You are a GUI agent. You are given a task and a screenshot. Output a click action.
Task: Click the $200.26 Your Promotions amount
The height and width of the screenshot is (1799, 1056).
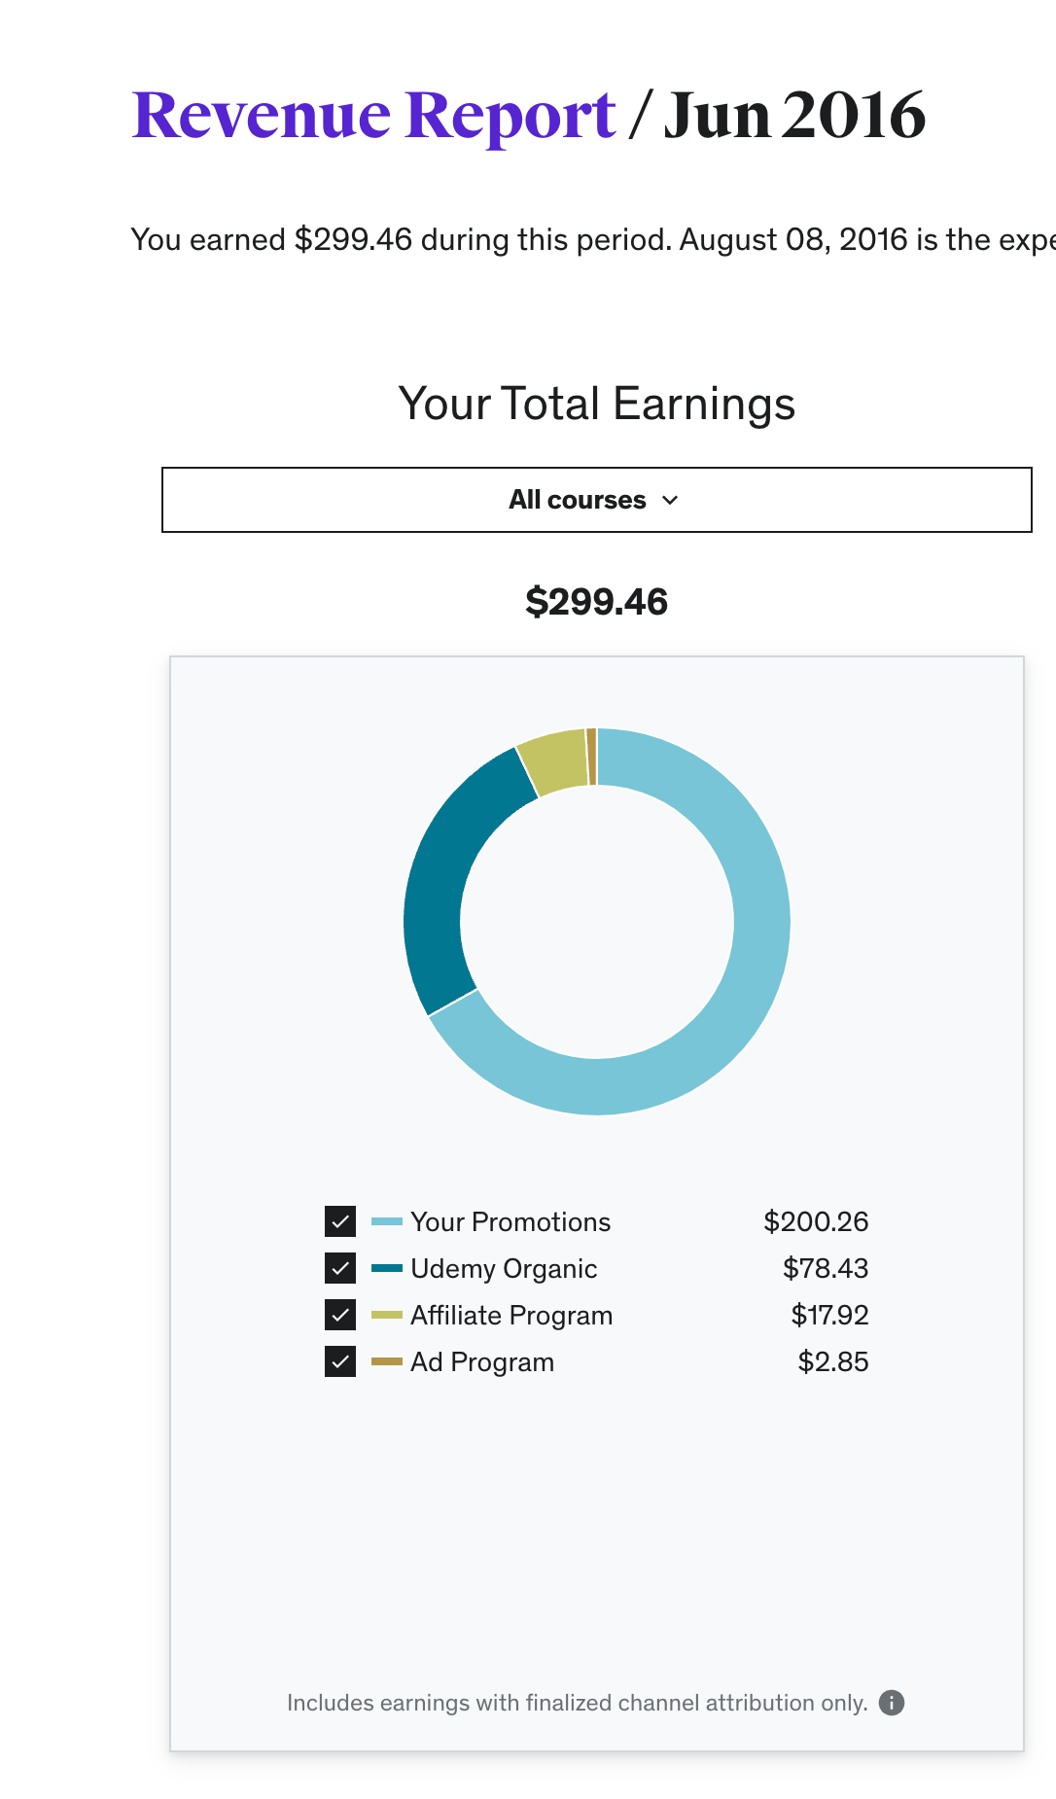(816, 1221)
